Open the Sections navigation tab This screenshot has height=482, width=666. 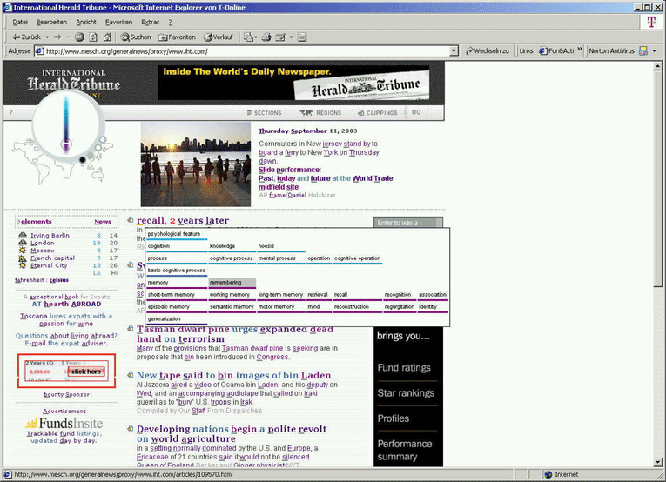click(x=264, y=112)
